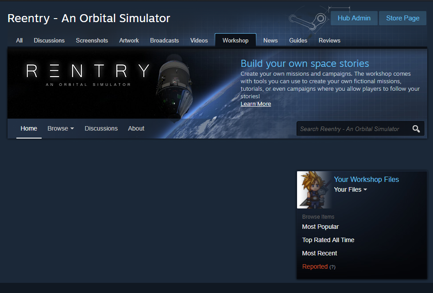This screenshot has height=293, width=433.
Task: Click the user avatar thumbnail
Action: click(315, 190)
